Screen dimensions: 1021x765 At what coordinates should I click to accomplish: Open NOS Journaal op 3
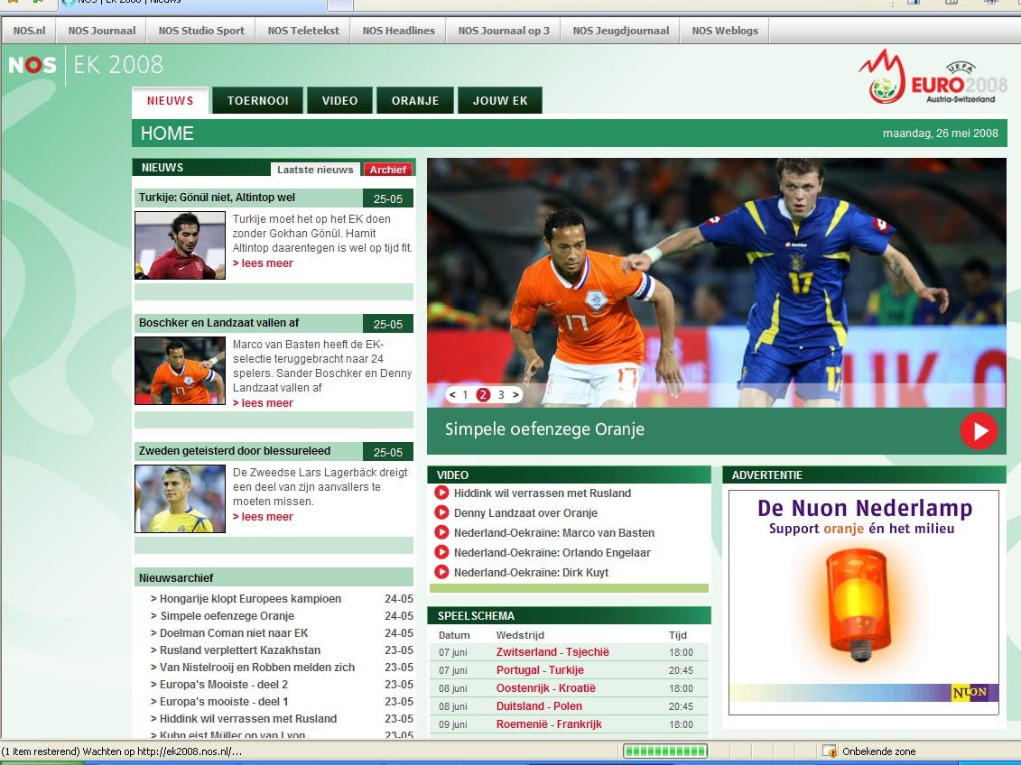pos(504,31)
